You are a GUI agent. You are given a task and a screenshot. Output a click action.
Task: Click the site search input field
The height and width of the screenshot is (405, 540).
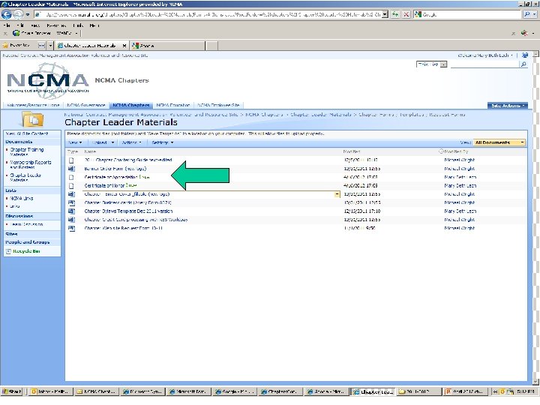pos(484,64)
